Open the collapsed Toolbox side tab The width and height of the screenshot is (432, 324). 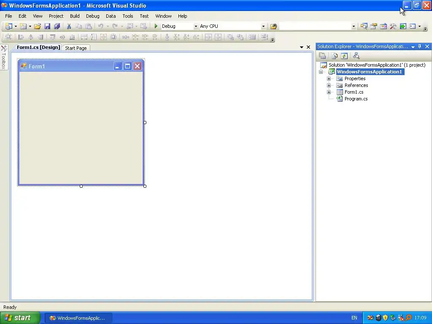pos(4,57)
